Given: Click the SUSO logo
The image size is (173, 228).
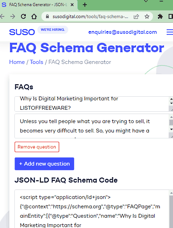Looking at the screenshot, I should click(22, 32).
